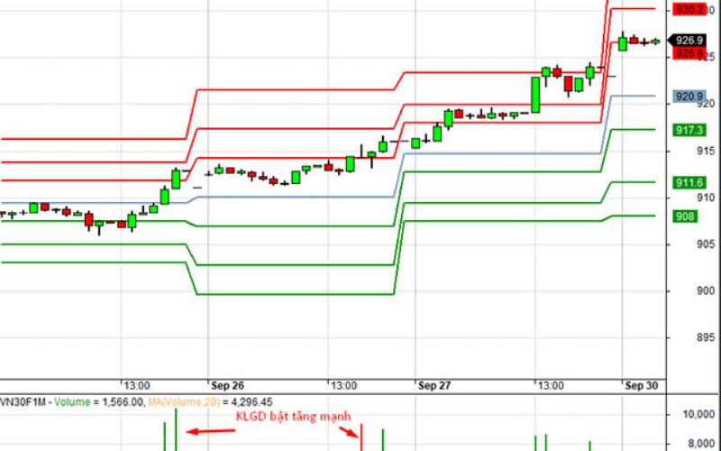
Task: Click the 8,000 volume axis label
Action: [701, 444]
